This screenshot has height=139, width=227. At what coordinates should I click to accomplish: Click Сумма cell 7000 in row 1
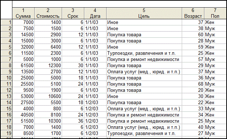click(x=23, y=22)
